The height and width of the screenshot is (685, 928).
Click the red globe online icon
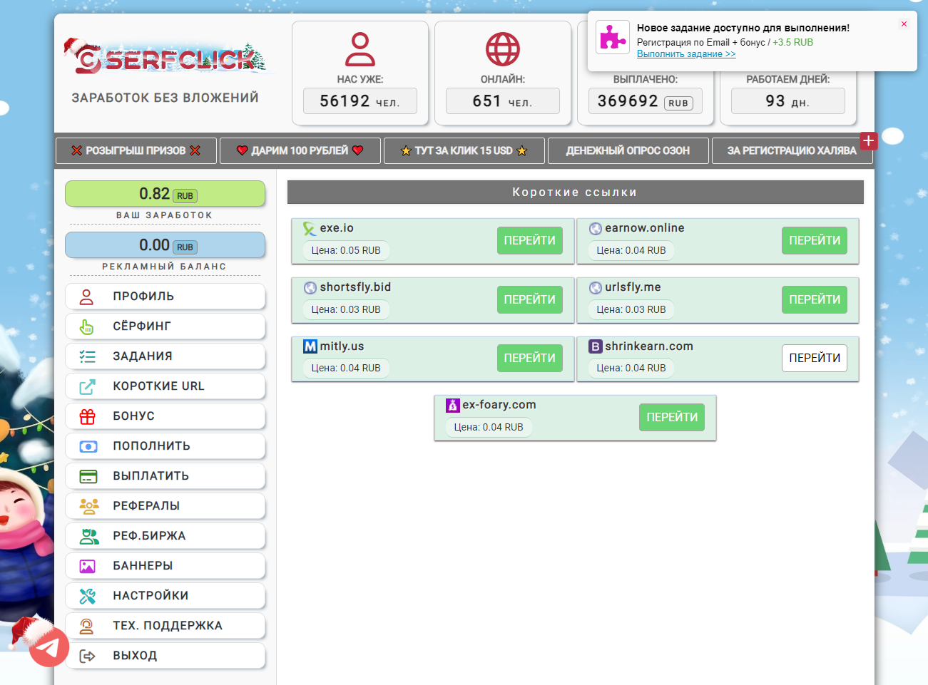tap(503, 49)
